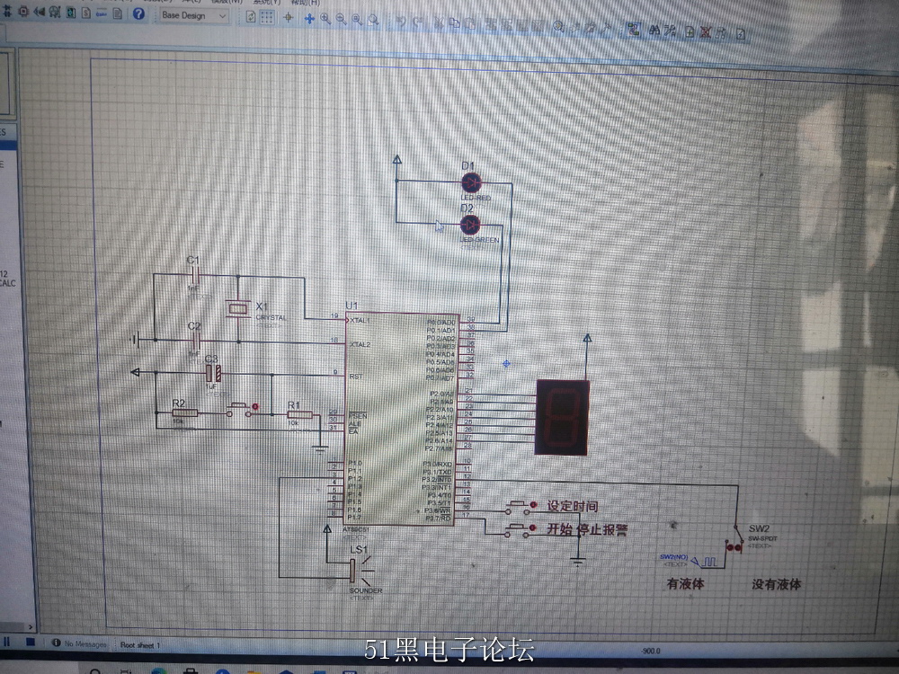Select the C1 capacitor component

[195, 276]
